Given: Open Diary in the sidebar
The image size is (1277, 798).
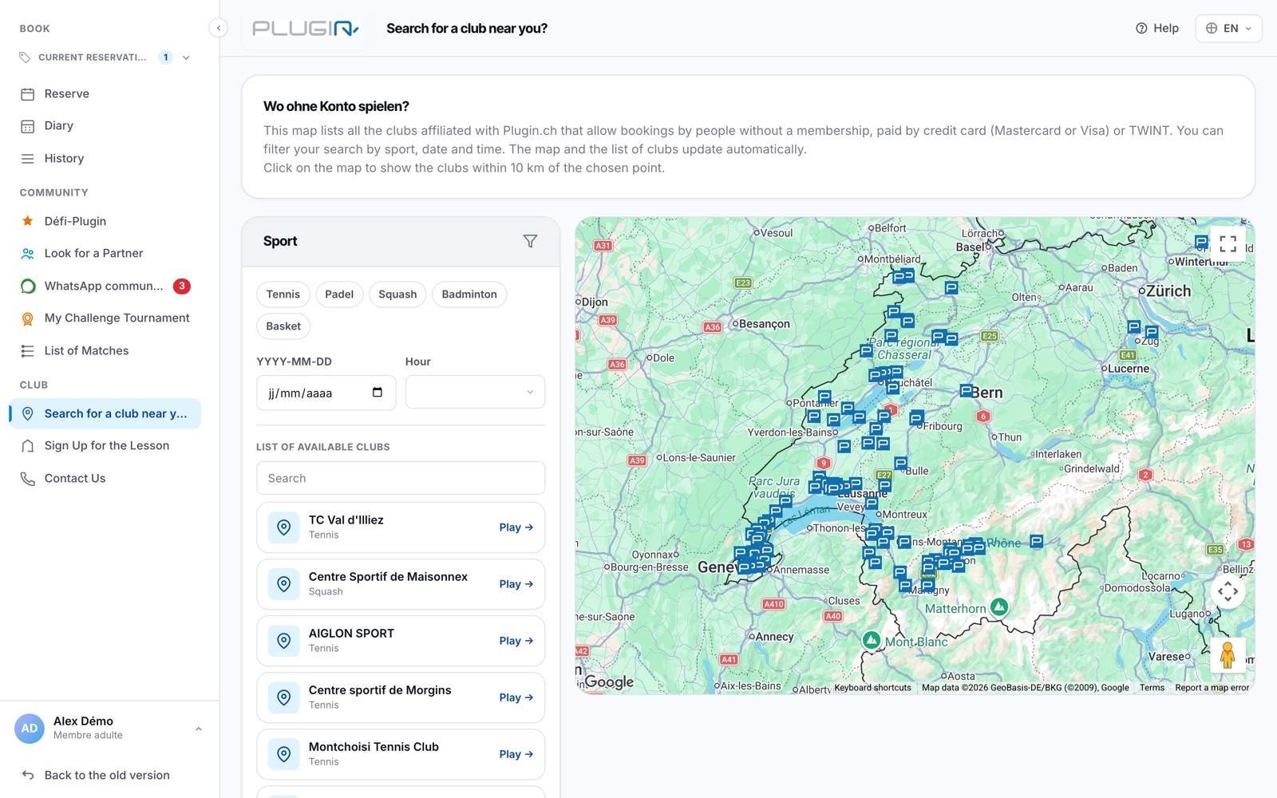Looking at the screenshot, I should [x=105, y=126].
